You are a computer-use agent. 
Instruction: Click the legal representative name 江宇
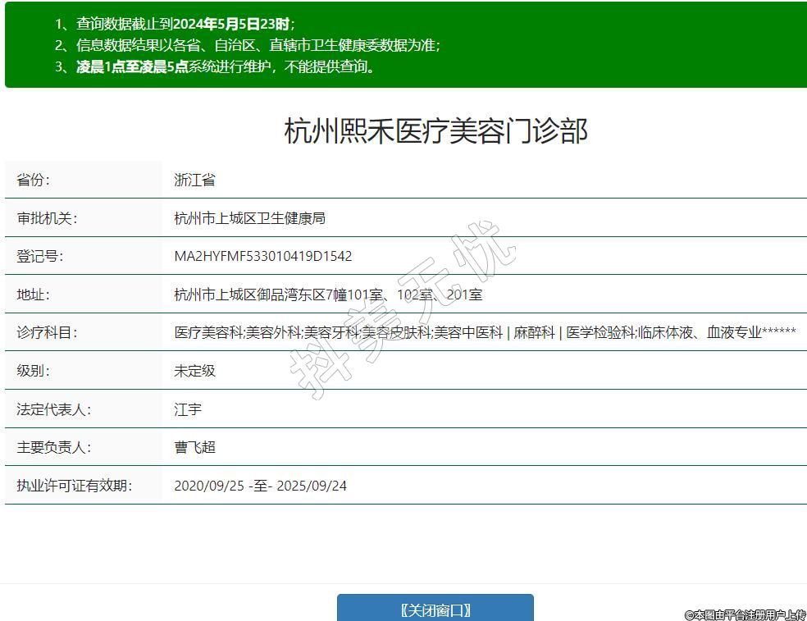point(188,409)
